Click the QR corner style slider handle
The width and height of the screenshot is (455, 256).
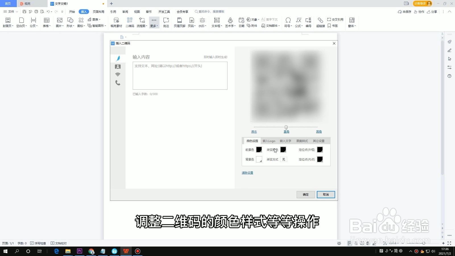click(286, 127)
